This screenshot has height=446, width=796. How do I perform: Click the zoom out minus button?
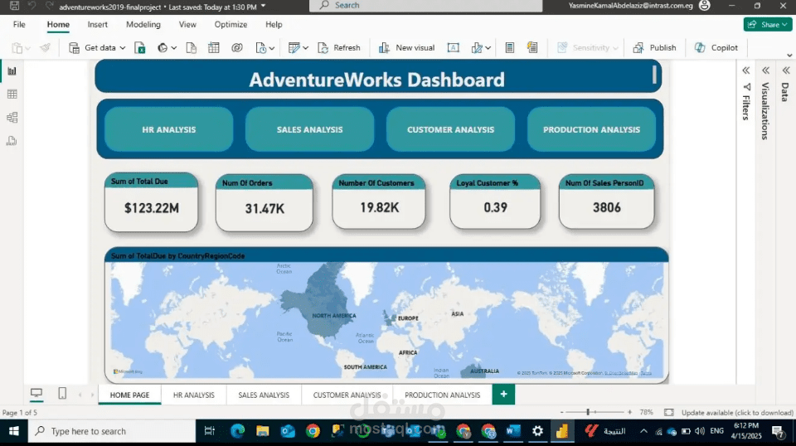[x=561, y=413]
